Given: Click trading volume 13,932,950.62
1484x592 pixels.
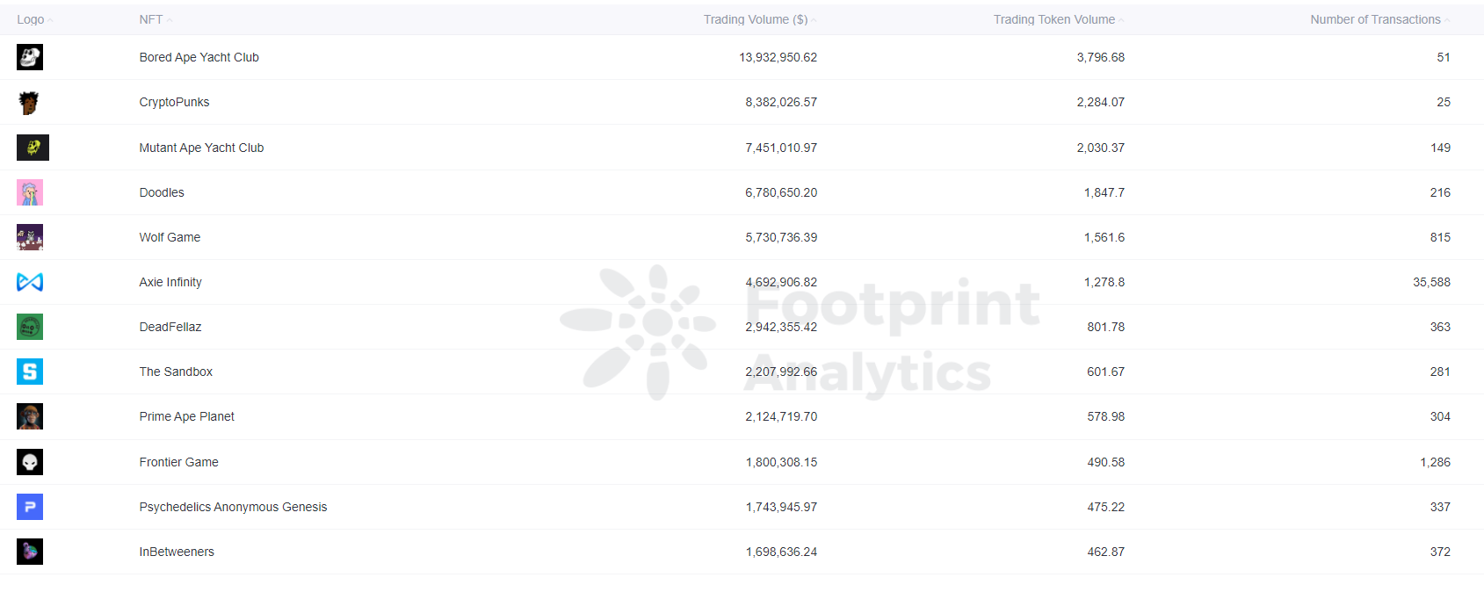Looking at the screenshot, I should (x=778, y=57).
